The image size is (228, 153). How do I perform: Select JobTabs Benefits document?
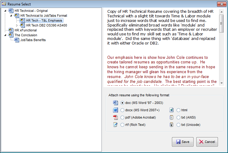33,40
